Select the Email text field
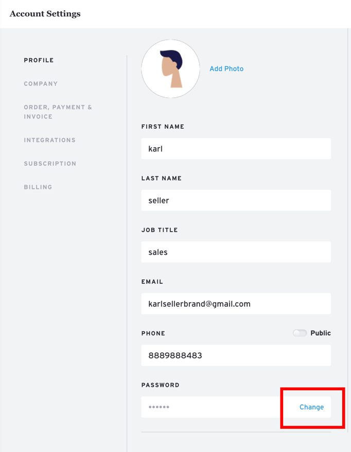 coord(236,304)
